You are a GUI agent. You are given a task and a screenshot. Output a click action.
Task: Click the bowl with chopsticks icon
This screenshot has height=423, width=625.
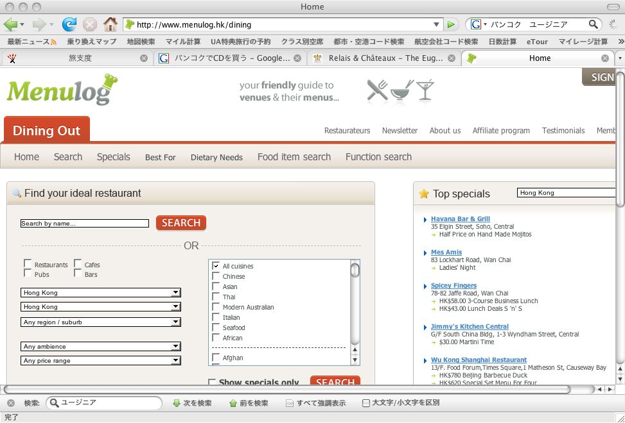402,90
